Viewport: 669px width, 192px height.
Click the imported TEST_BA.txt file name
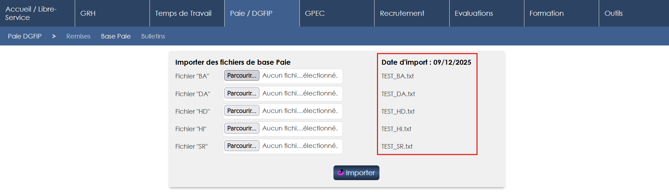pyautogui.click(x=398, y=76)
